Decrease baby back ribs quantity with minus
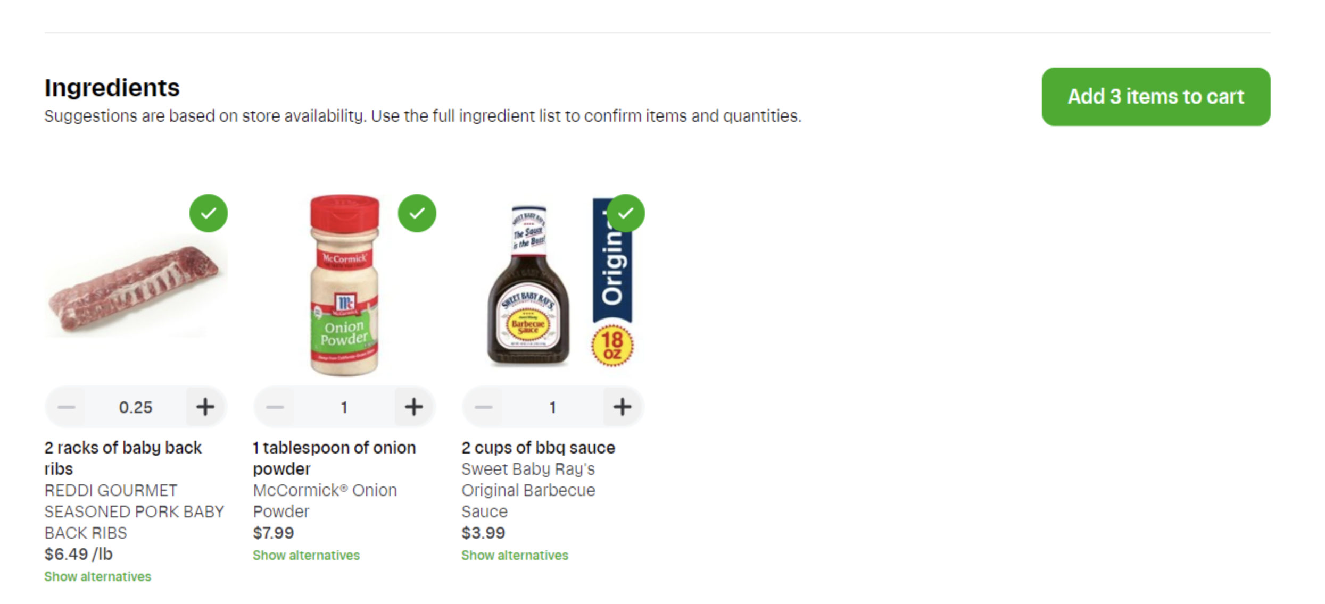This screenshot has width=1325, height=604. (67, 407)
